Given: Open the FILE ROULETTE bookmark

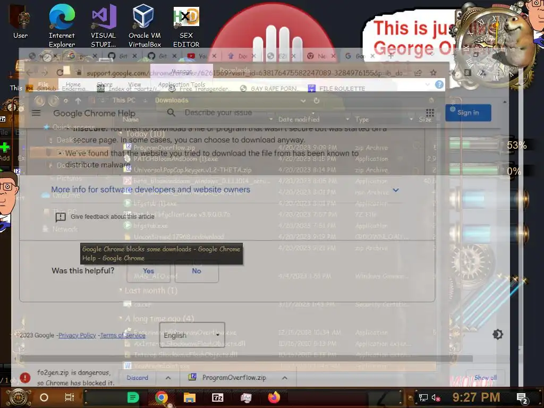Looking at the screenshot, I should (336, 89).
